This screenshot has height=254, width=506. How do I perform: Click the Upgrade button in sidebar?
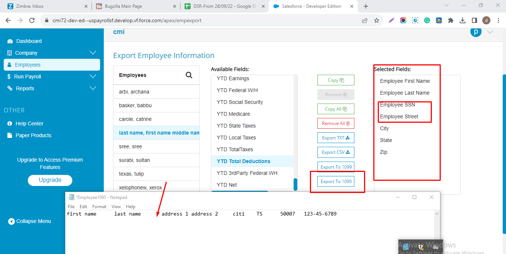[50, 180]
